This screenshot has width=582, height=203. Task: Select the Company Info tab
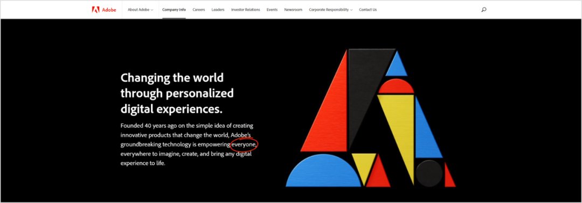click(174, 10)
